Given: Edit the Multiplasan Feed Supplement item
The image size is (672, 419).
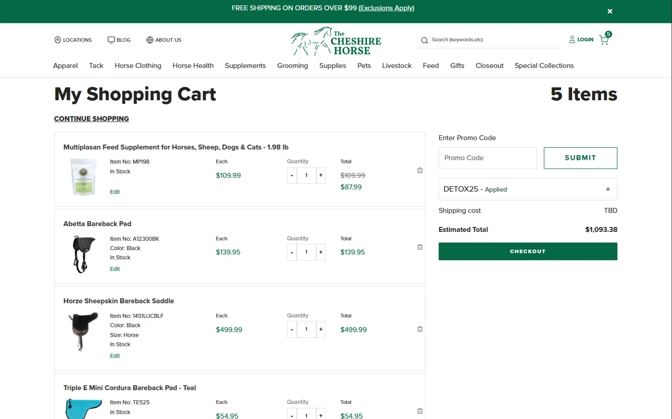Looking at the screenshot, I should pos(115,192).
